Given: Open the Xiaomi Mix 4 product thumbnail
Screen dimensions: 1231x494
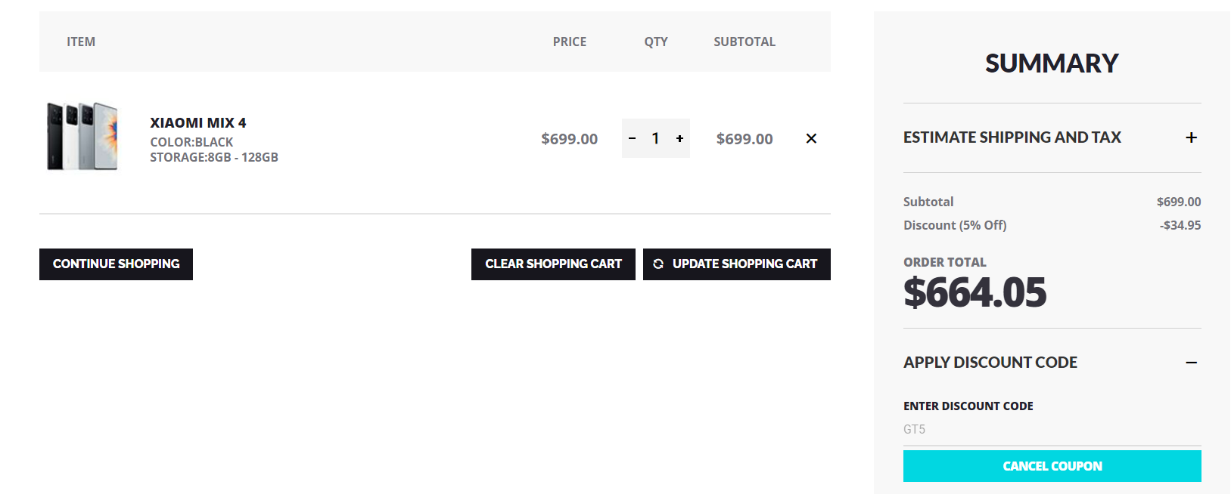Looking at the screenshot, I should click(x=82, y=137).
